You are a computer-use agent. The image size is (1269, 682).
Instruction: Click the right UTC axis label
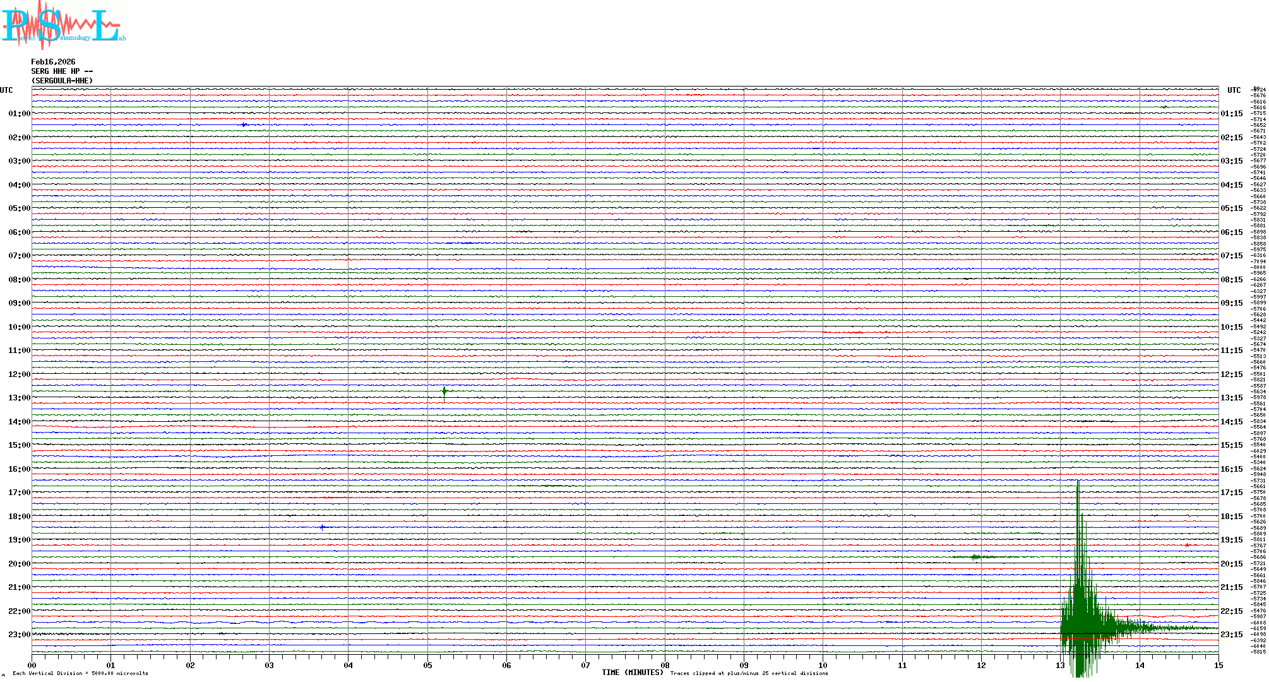pos(1234,90)
